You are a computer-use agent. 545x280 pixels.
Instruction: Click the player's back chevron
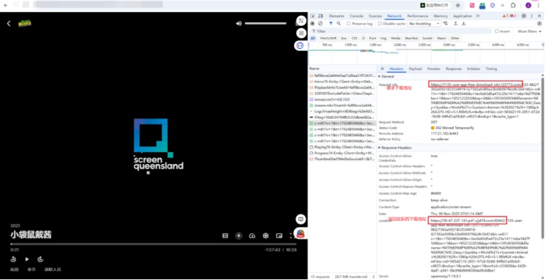click(8, 23)
